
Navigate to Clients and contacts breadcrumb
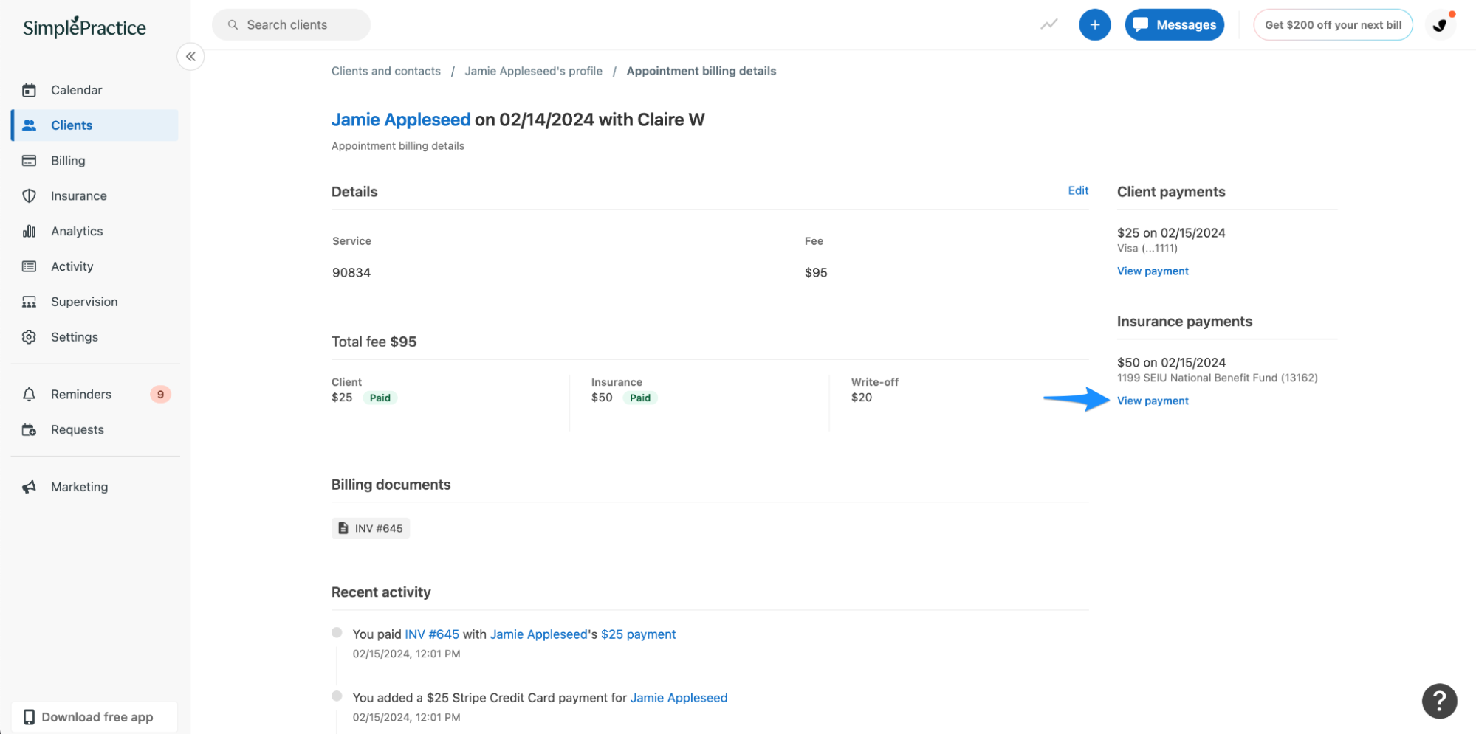coord(385,70)
